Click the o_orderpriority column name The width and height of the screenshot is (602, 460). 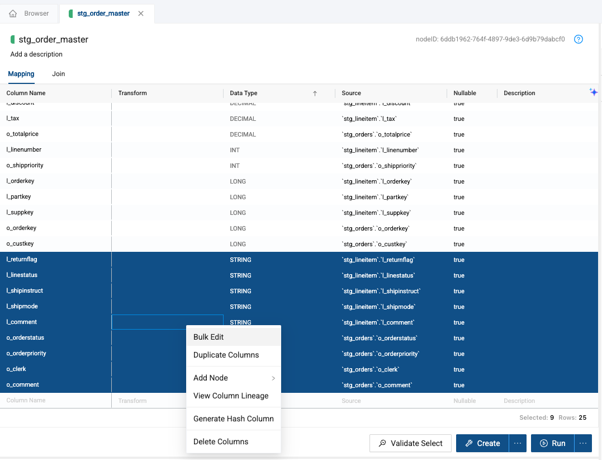(x=26, y=354)
